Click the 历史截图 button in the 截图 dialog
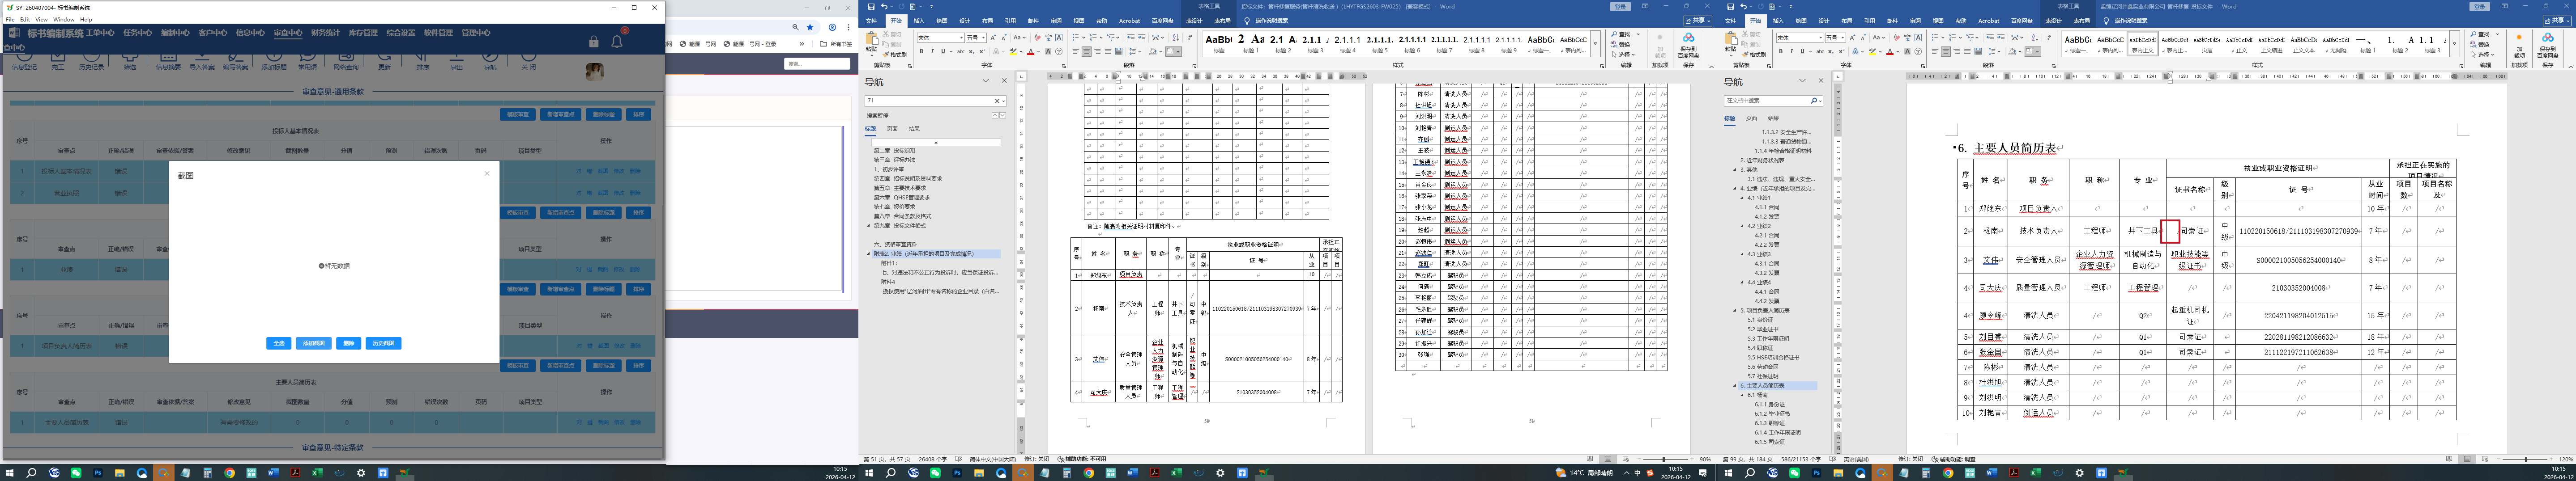 pos(383,343)
